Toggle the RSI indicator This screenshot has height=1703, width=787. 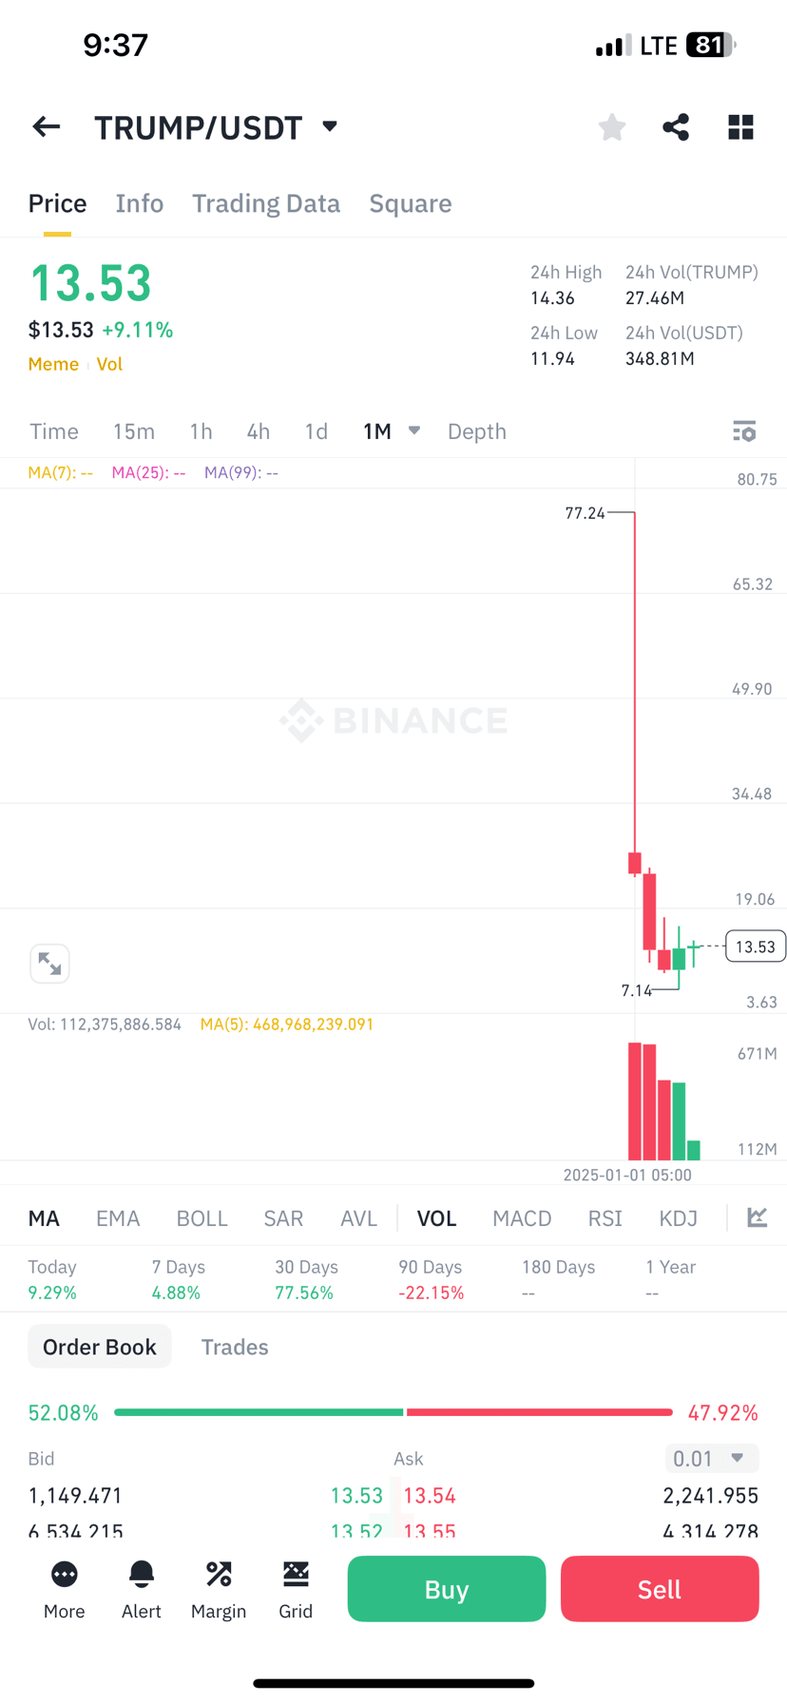coord(605,1218)
